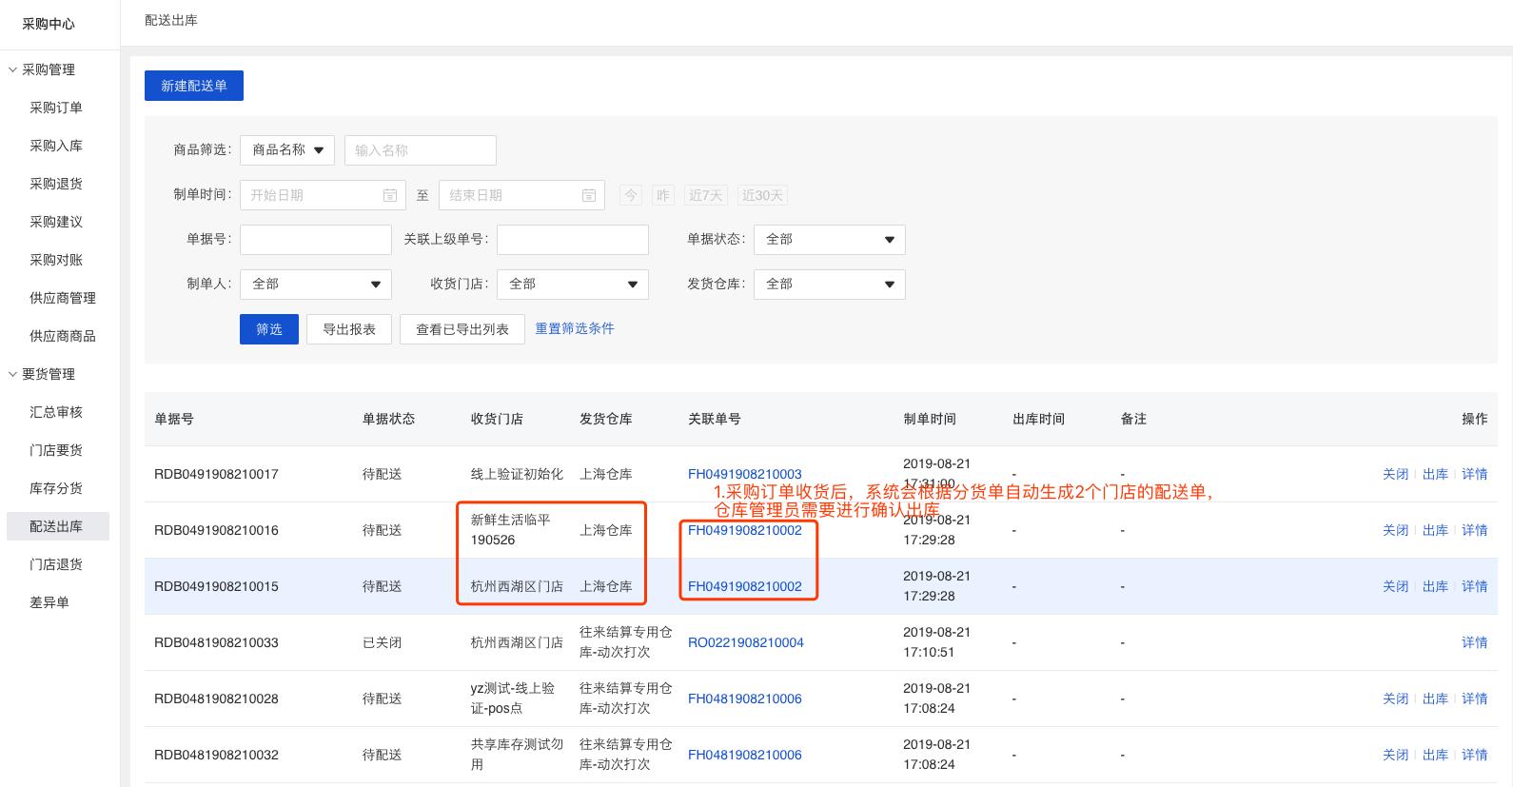Open the 收货门店 dropdown

[573, 285]
